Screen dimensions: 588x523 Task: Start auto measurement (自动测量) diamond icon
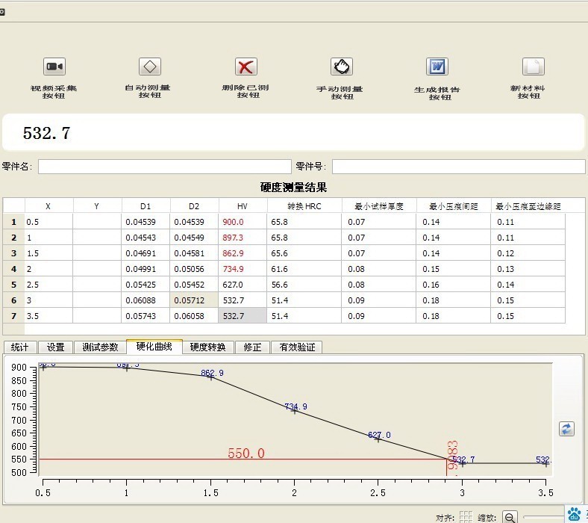[x=150, y=67]
